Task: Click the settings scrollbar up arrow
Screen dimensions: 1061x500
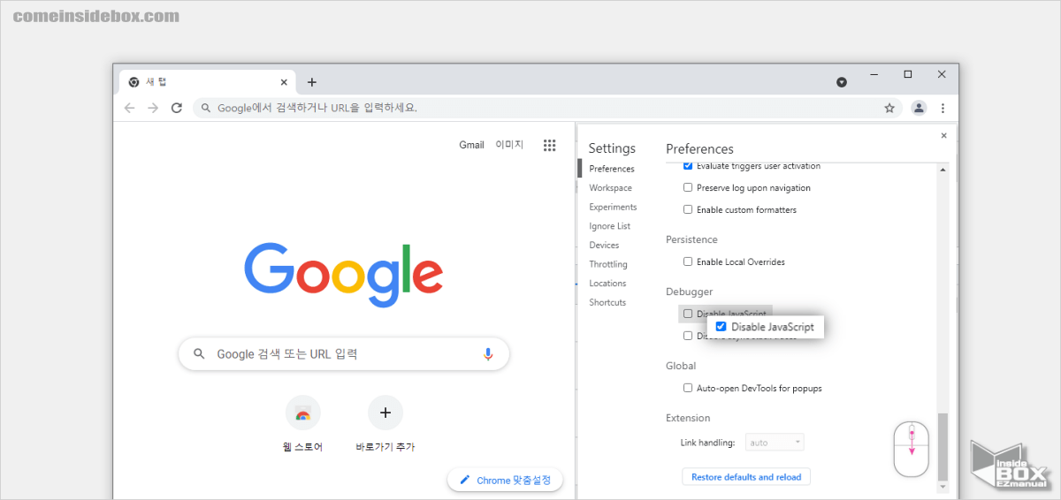Action: pos(942,170)
